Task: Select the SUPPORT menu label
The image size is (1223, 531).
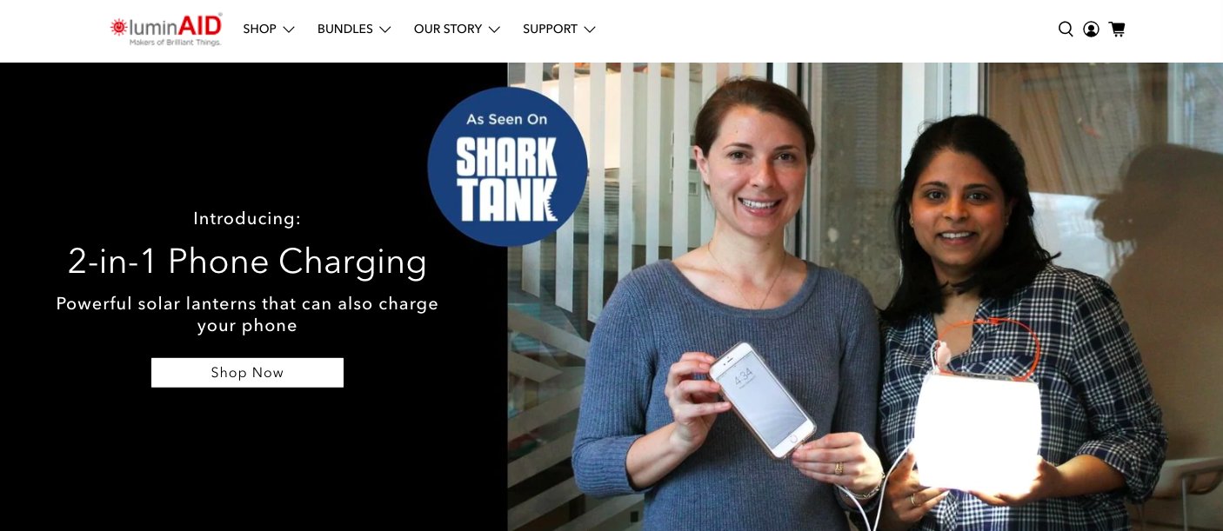Action: pyautogui.click(x=550, y=30)
